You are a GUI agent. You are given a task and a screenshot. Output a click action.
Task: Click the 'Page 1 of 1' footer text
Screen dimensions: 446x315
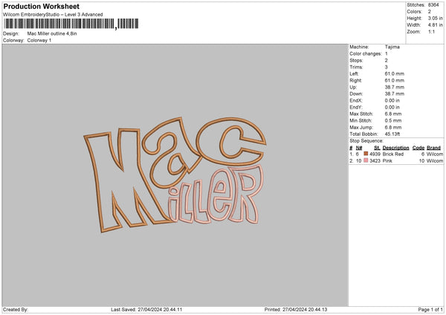click(x=430, y=310)
